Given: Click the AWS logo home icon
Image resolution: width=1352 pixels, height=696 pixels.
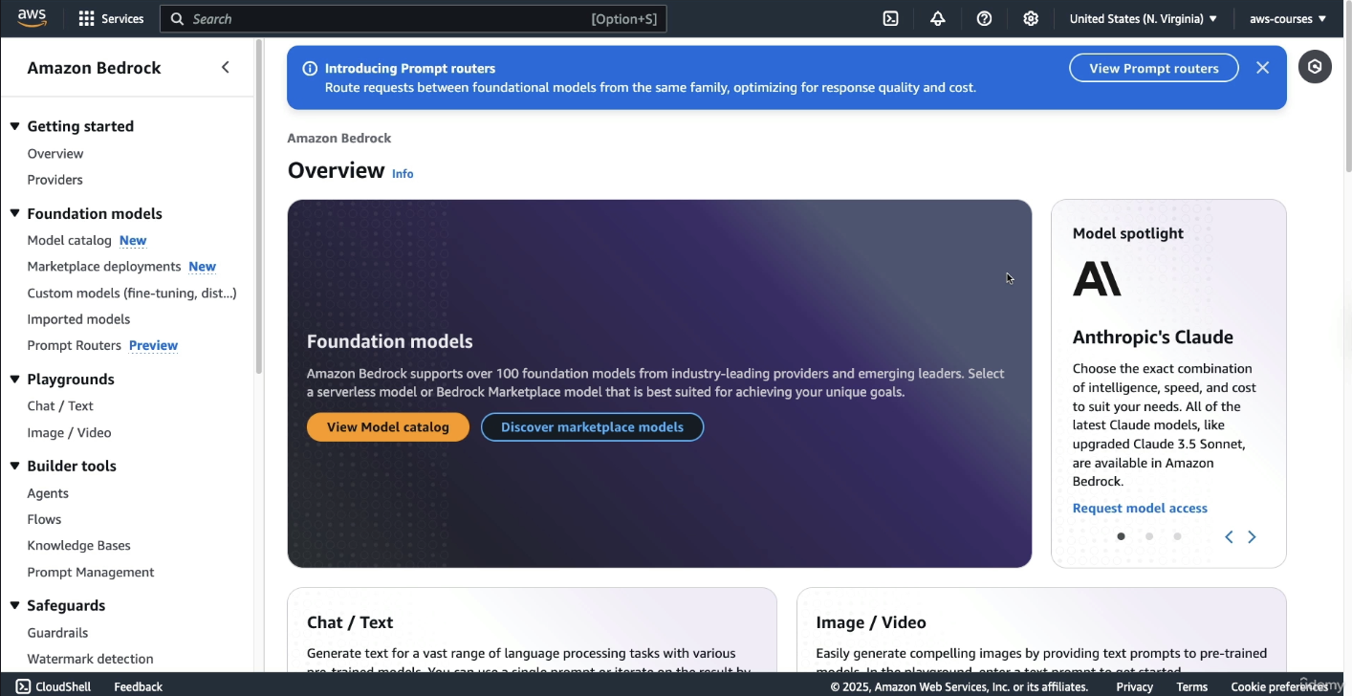Looking at the screenshot, I should click(x=32, y=18).
